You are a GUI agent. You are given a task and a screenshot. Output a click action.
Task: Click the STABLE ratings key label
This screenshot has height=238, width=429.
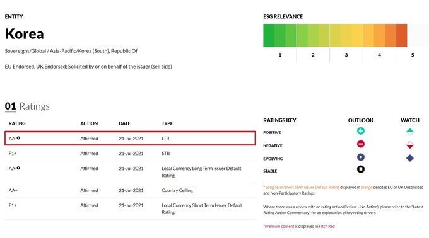[270, 171]
